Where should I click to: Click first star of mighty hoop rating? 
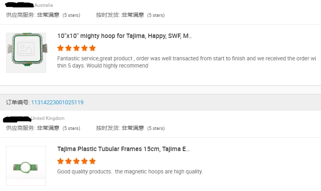[60, 48]
